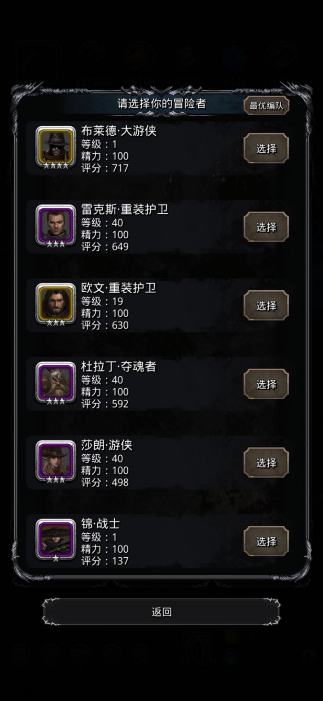The height and width of the screenshot is (701, 323).
Task: Select adventurer 布莱德·大游侠
Action: [x=266, y=148]
